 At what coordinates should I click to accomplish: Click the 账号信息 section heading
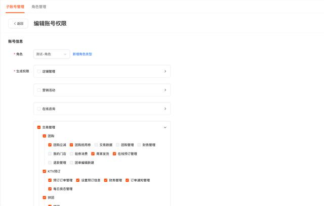pyautogui.click(x=16, y=41)
